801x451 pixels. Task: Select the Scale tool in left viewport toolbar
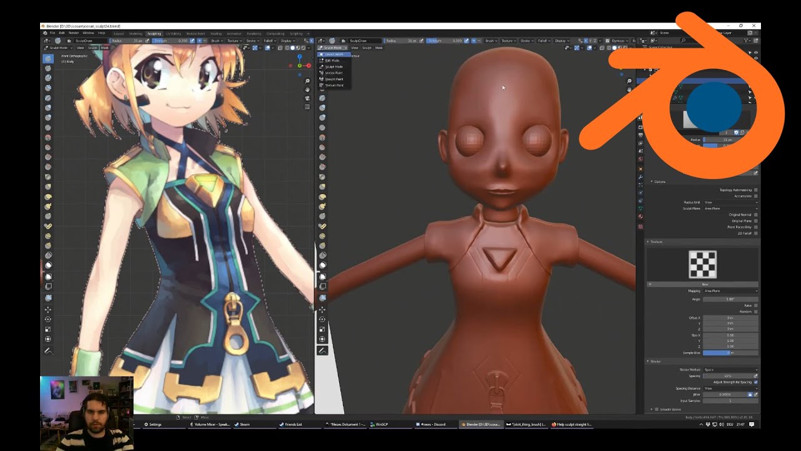click(x=48, y=329)
